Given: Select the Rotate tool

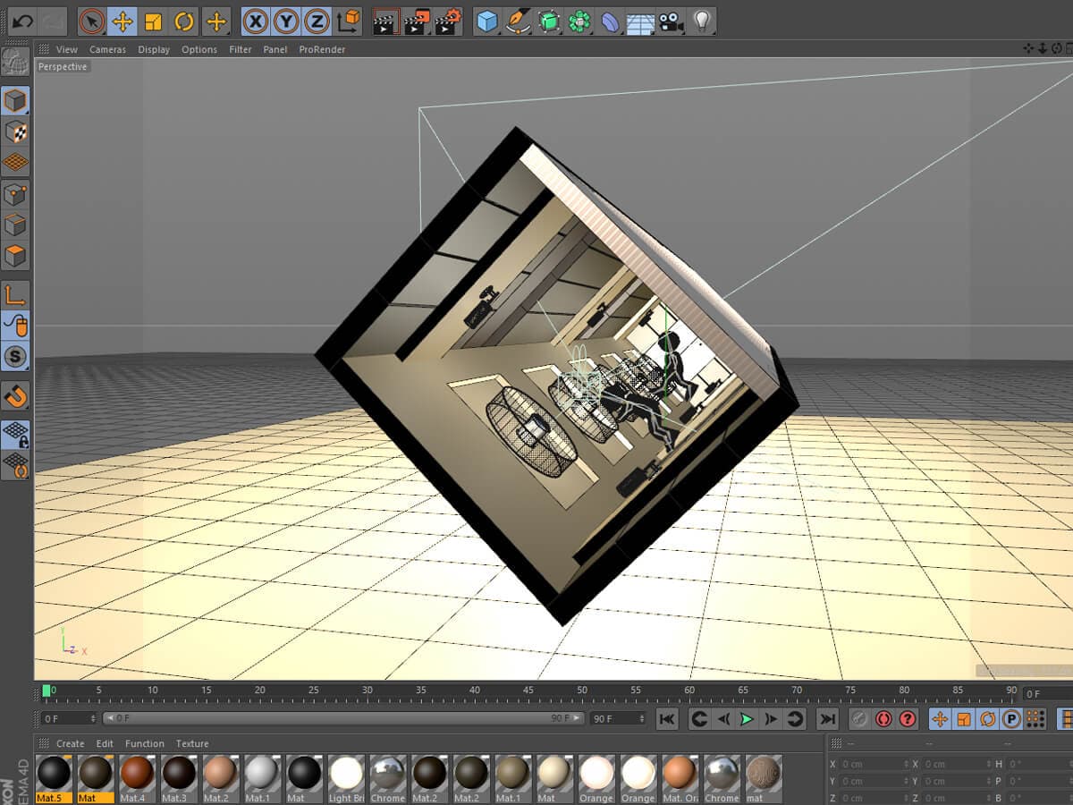Looking at the screenshot, I should 182,21.
